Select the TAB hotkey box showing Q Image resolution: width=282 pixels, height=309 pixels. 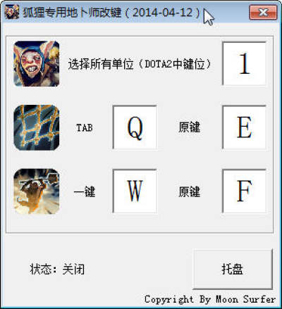135,127
